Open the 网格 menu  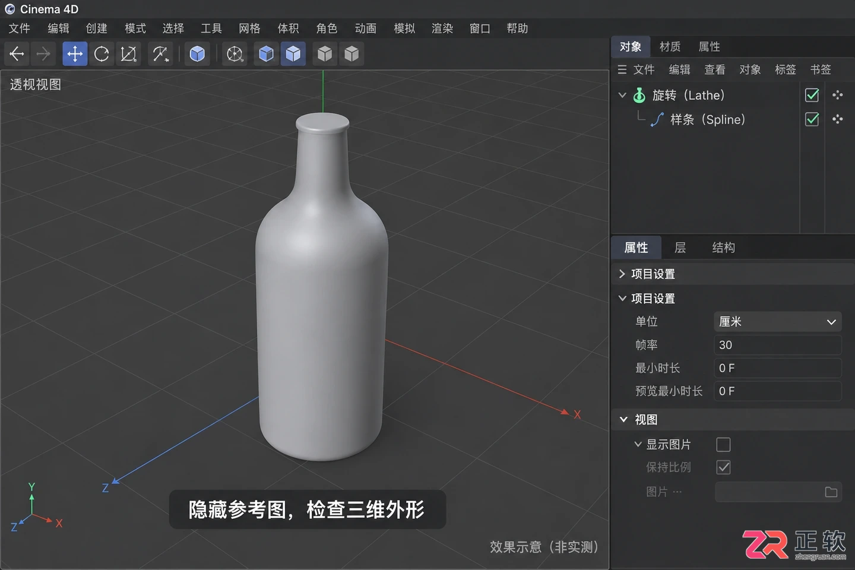point(249,28)
